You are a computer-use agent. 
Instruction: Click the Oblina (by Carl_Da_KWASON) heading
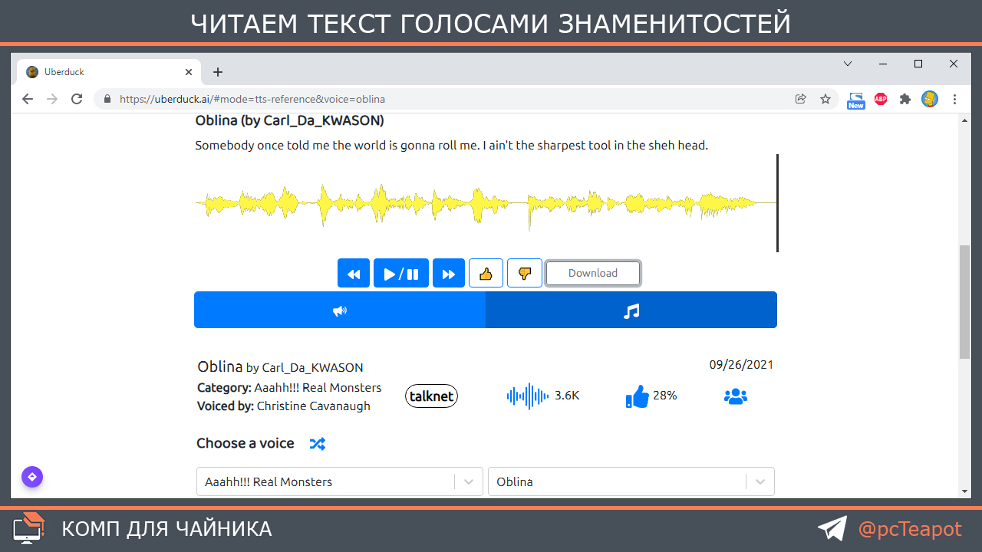click(290, 120)
